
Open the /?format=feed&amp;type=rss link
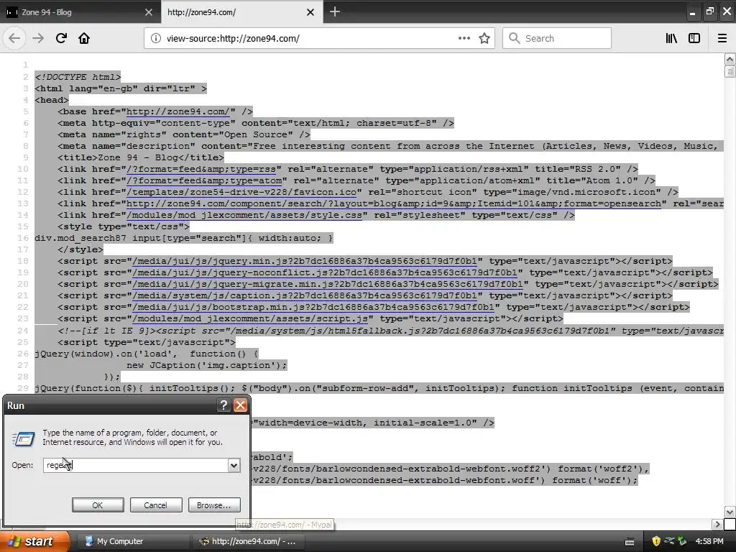click(201, 169)
